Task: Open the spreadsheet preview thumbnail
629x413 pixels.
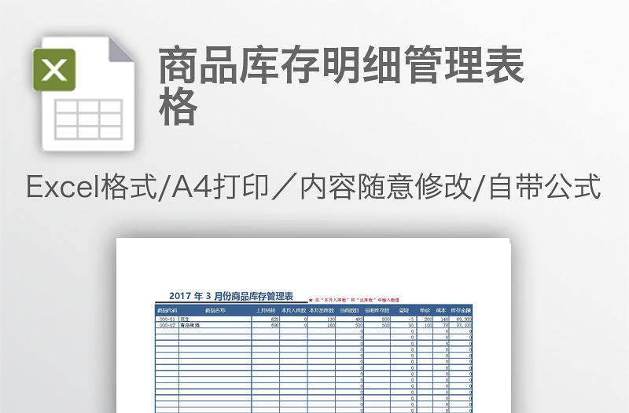Action: point(313,325)
